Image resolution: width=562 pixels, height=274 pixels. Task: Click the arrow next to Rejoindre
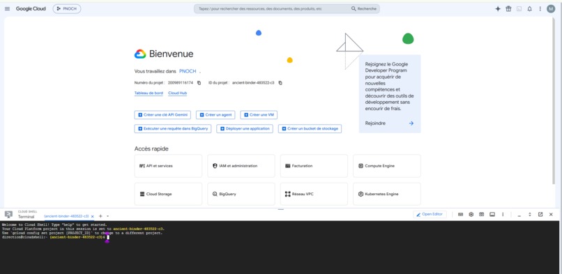click(411, 123)
